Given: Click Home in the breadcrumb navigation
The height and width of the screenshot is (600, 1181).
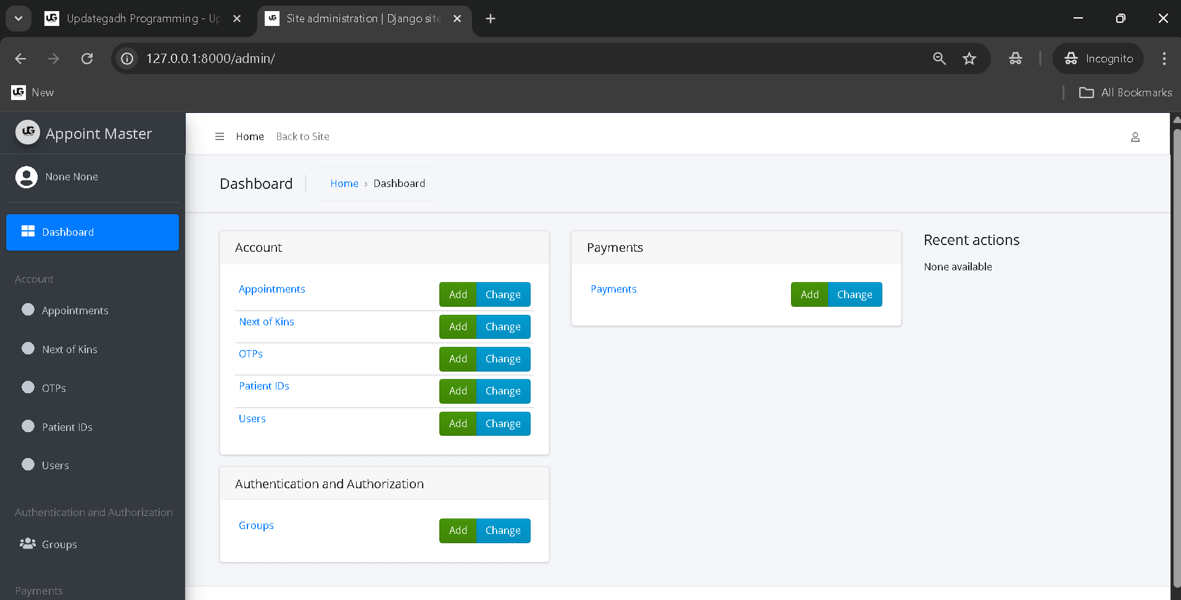Looking at the screenshot, I should (x=344, y=183).
